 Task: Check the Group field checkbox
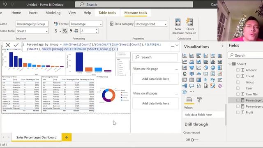point(238,82)
